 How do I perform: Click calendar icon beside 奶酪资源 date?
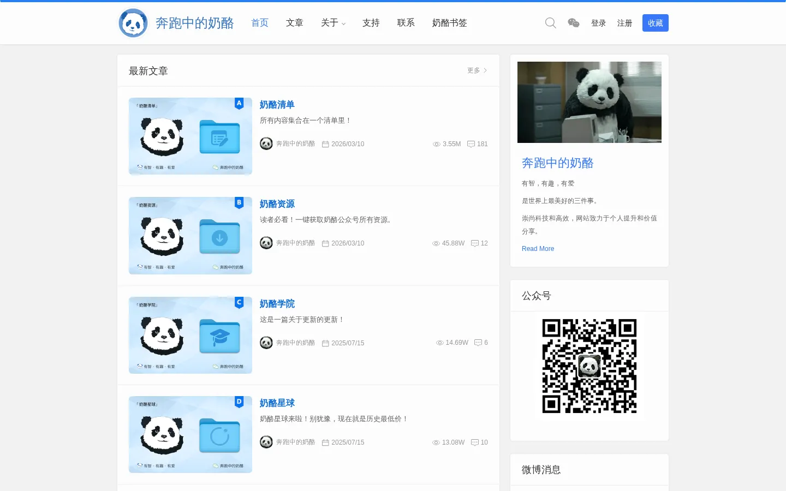[325, 243]
